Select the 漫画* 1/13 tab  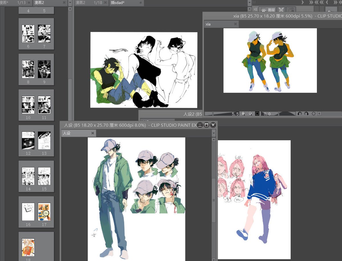click(x=16, y=3)
